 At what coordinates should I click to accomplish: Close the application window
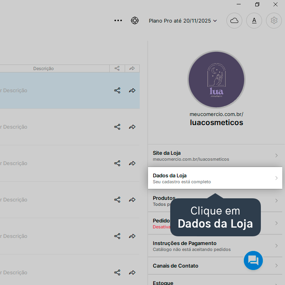275,4
